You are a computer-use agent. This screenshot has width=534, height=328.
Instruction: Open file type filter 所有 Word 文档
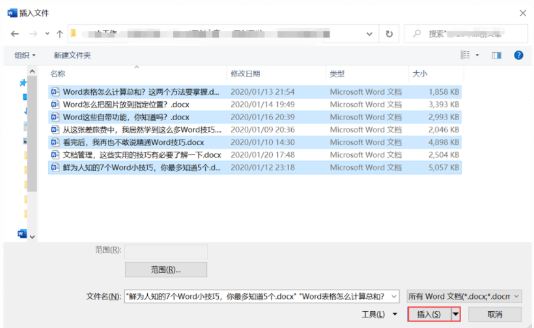coord(464,296)
